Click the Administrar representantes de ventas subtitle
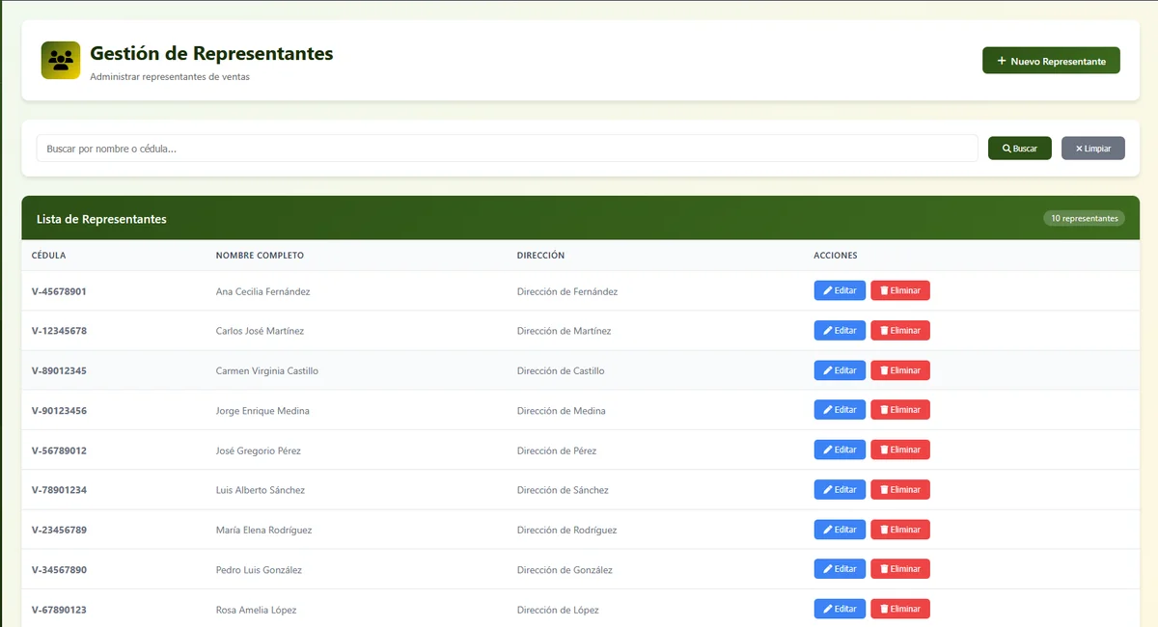This screenshot has width=1158, height=627. [170, 77]
